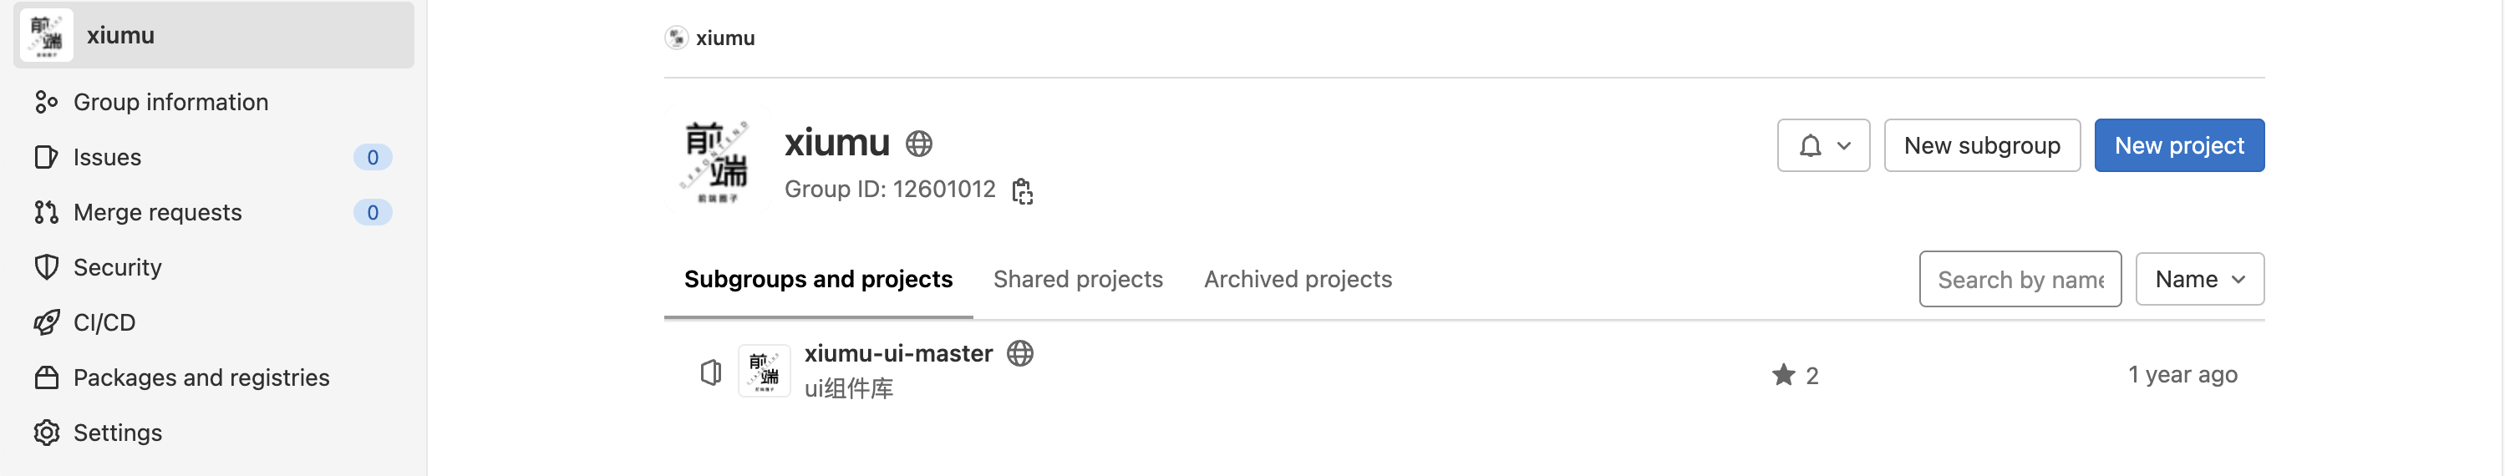Click the CI/CD rocket icon
The image size is (2505, 476).
[x=46, y=322]
